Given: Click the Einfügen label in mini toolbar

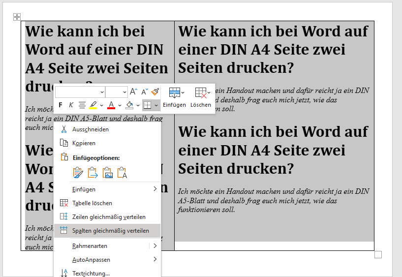Looking at the screenshot, I should tap(174, 105).
